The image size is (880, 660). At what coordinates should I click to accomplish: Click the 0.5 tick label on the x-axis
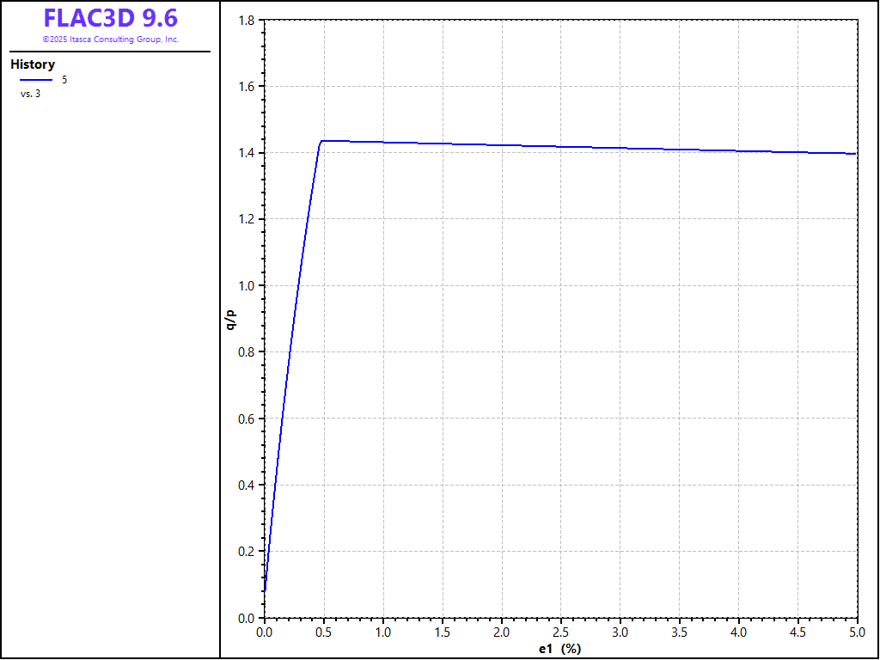(x=324, y=632)
